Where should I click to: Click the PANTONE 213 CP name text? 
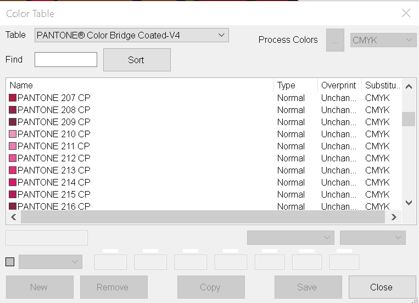(x=54, y=170)
